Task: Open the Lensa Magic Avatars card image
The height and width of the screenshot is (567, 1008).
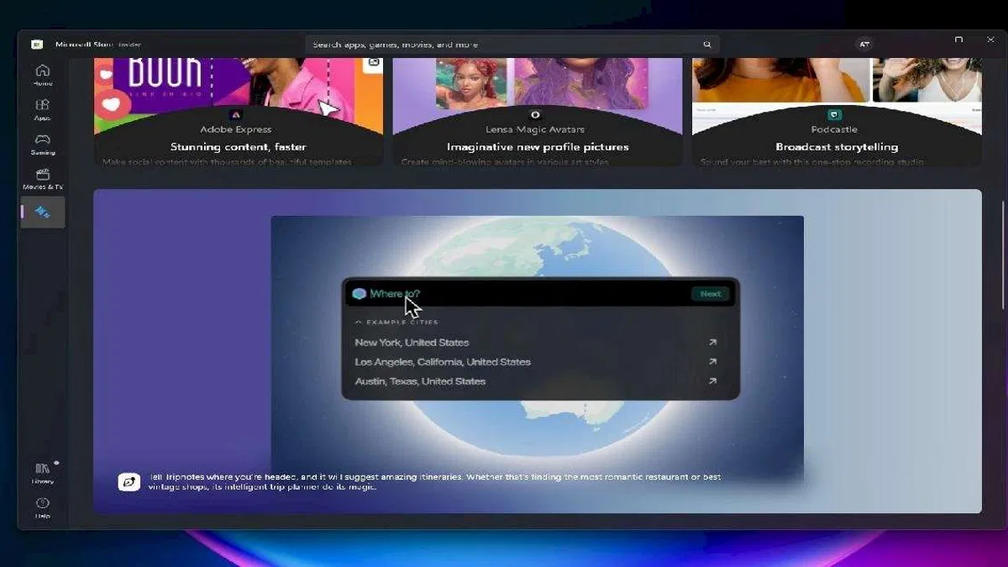Action: click(x=538, y=84)
